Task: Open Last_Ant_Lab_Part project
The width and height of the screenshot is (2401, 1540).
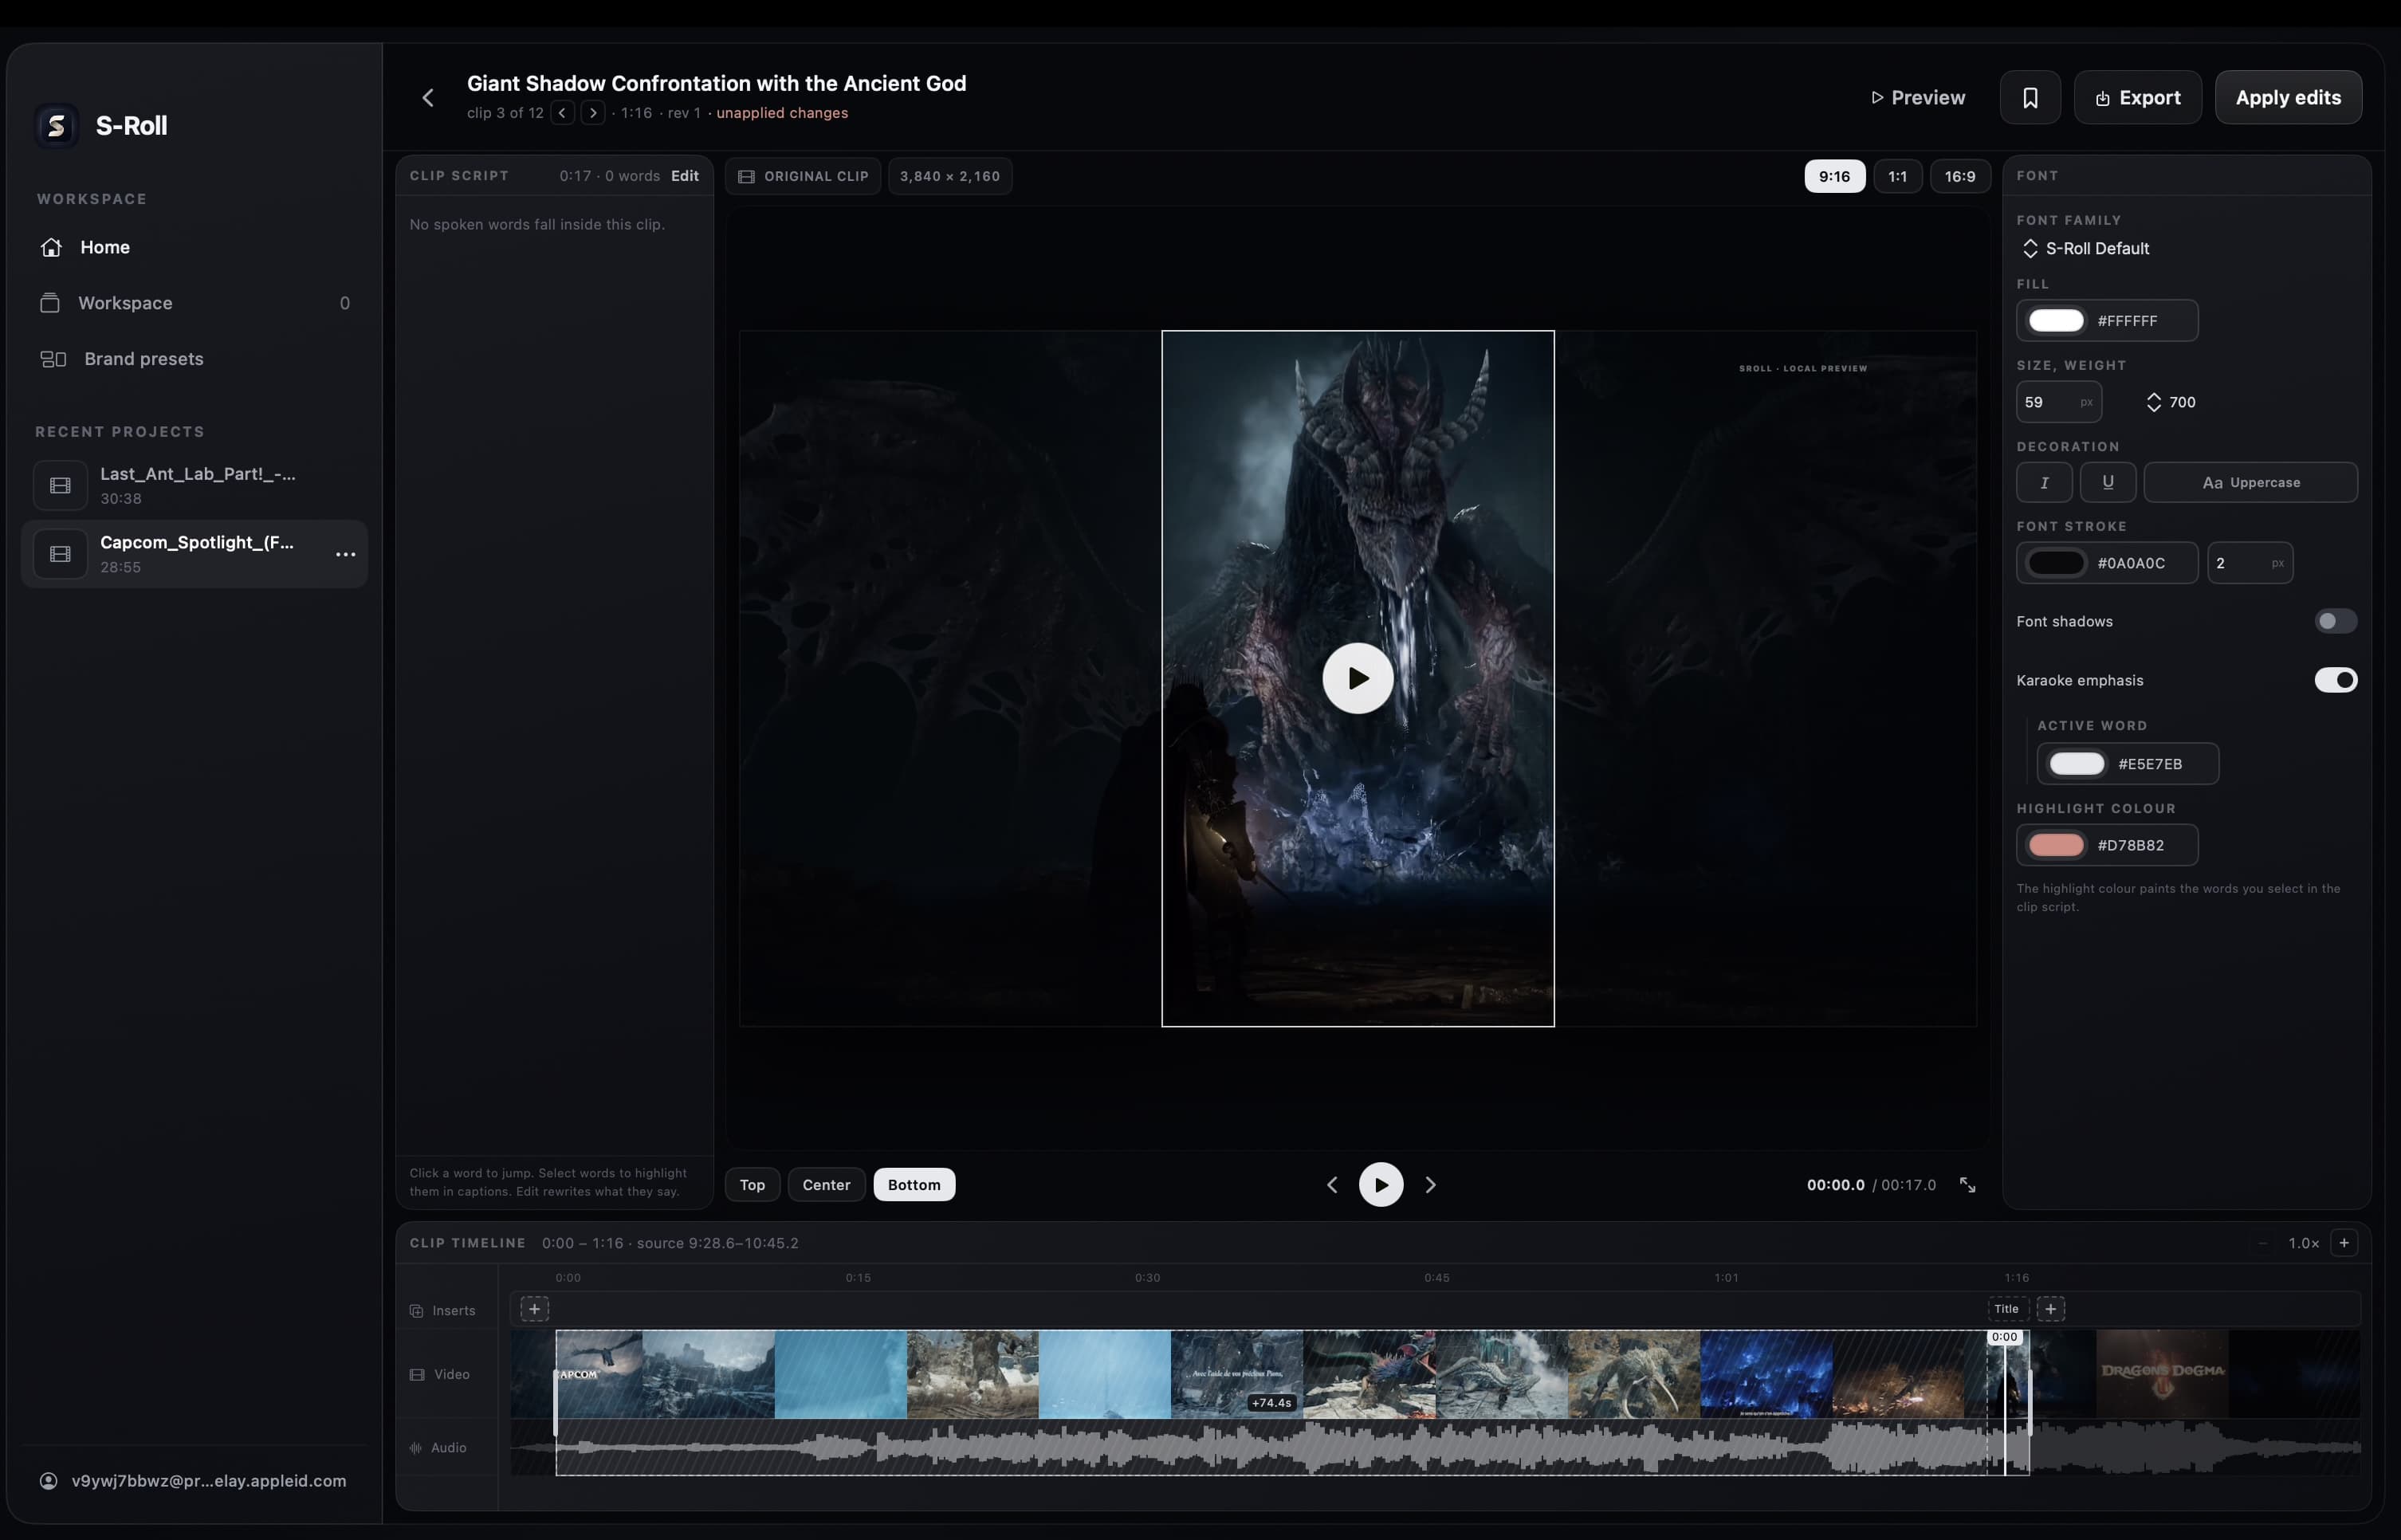Action: (195, 485)
